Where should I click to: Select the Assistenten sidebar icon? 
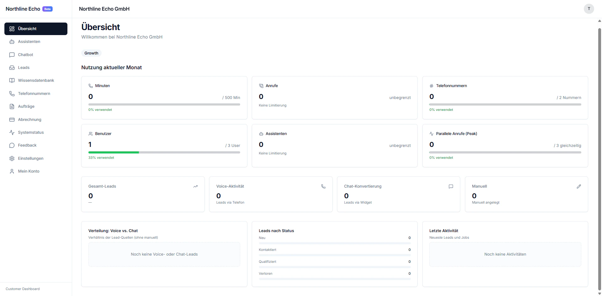pos(12,41)
